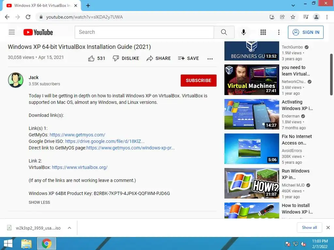Image resolution: width=334 pixels, height=250 pixels.
Task: Share the video
Action: pos(159,58)
